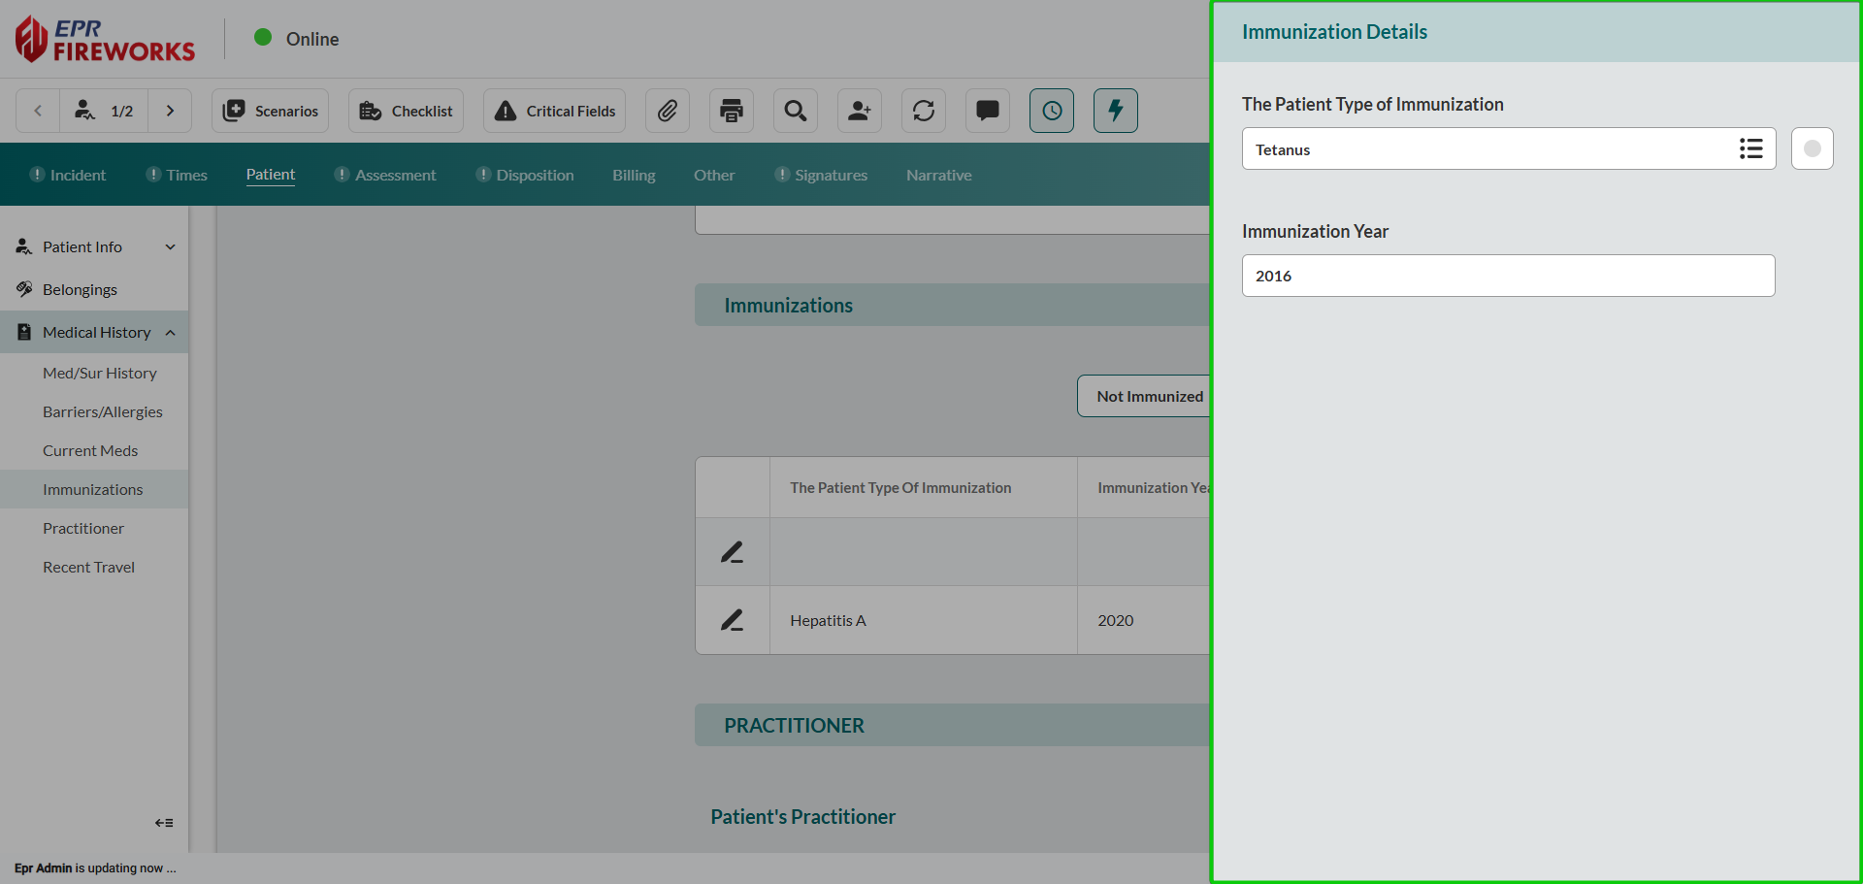Click the Scenarios button
This screenshot has width=1863, height=884.
tap(271, 111)
